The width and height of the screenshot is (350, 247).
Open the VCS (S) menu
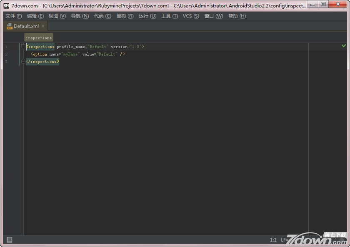point(191,16)
